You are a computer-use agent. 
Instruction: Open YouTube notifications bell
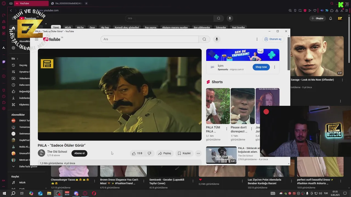click(x=331, y=18)
